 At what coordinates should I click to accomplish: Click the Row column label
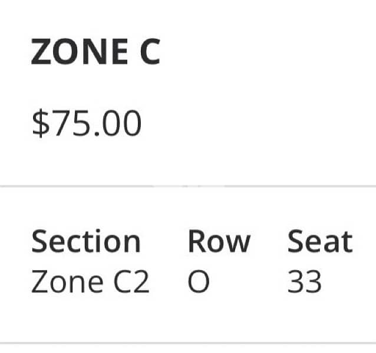tap(219, 242)
